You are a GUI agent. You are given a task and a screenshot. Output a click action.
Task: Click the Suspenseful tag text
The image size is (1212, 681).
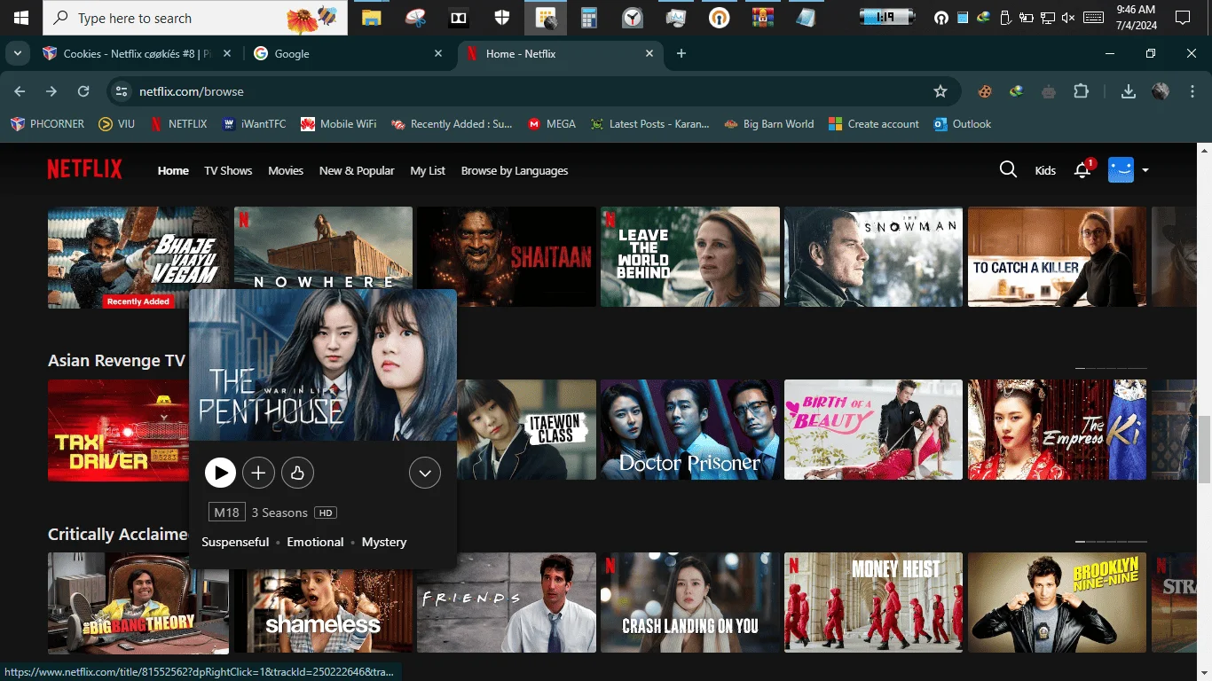coord(235,542)
